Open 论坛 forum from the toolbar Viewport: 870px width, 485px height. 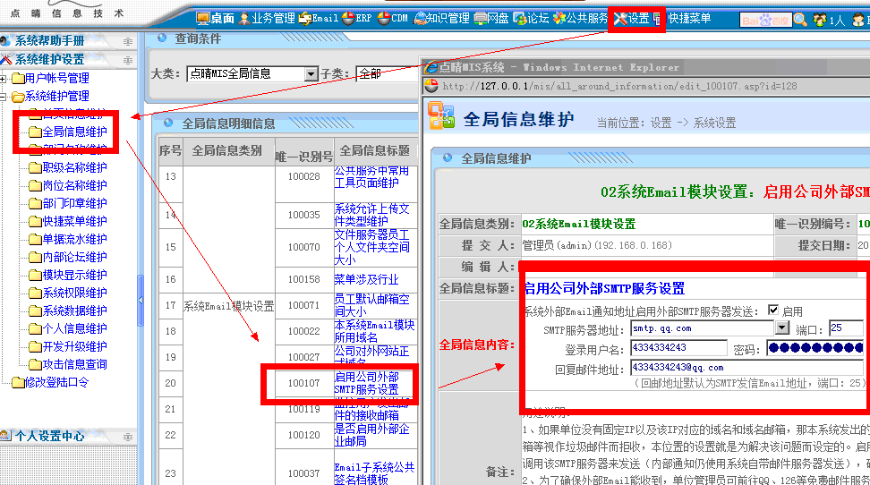click(x=532, y=19)
